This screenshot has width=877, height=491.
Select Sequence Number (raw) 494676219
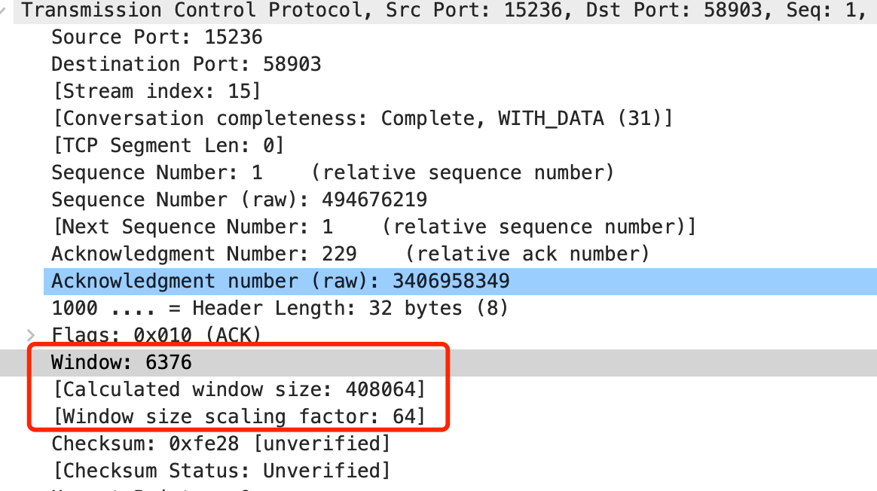239,200
